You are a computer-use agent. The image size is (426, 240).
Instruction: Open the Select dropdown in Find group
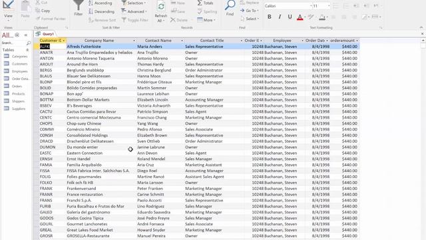pos(250,19)
